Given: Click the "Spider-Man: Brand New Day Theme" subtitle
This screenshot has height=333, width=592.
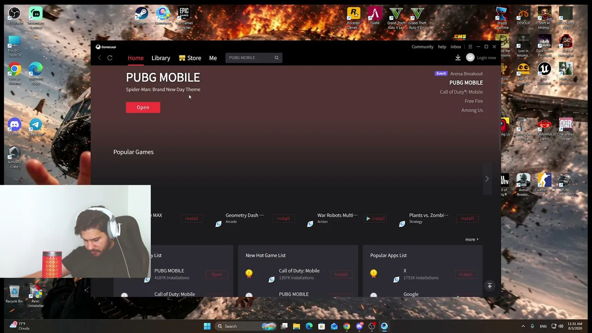Looking at the screenshot, I should 163,89.
